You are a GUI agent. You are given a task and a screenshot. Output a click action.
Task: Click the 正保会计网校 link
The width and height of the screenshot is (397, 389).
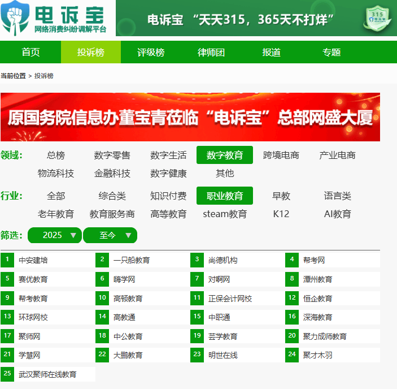[x=230, y=299]
